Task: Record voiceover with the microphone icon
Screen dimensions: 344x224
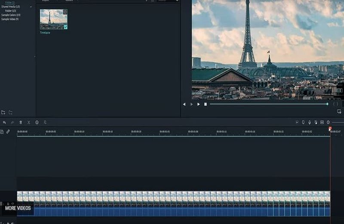Action: pos(310,122)
